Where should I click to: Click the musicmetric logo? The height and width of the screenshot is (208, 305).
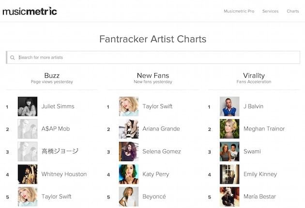point(30,11)
